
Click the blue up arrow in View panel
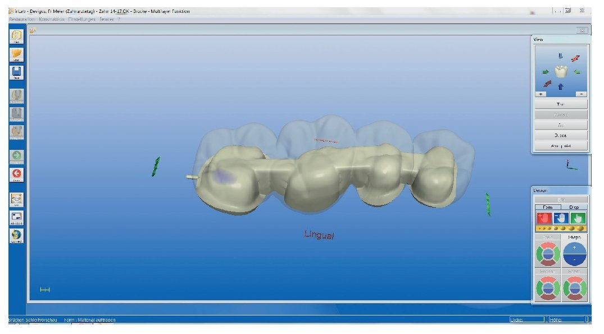point(560,86)
